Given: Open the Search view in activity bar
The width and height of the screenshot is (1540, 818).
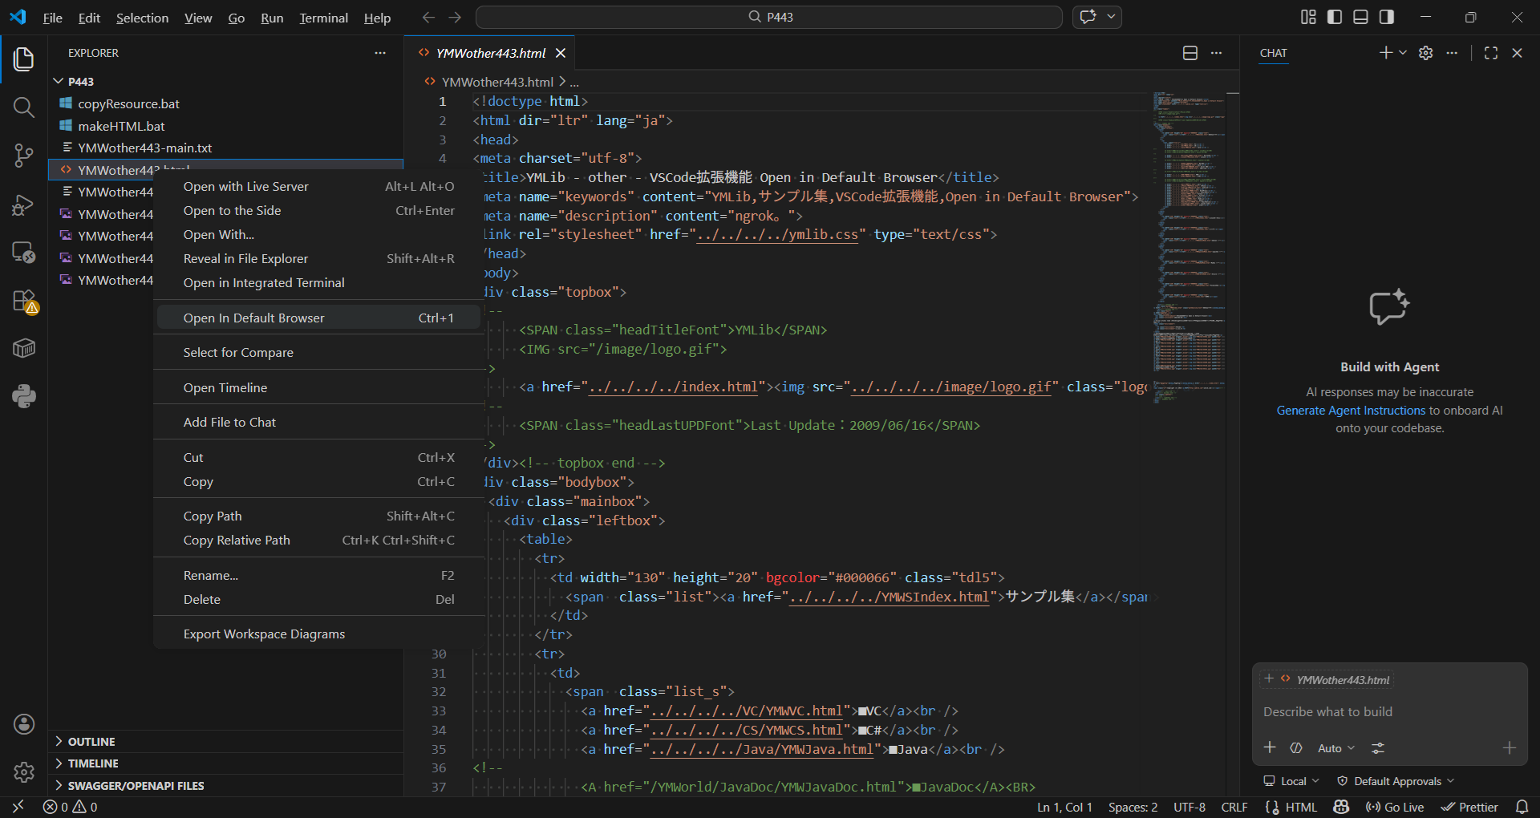Looking at the screenshot, I should (x=23, y=107).
